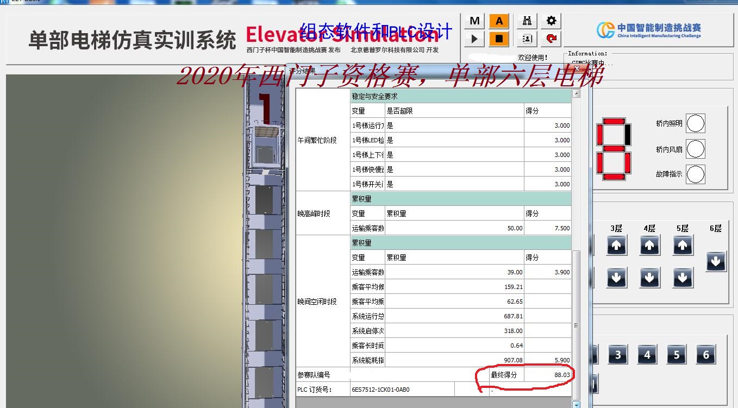Select automatic mode A button

tap(499, 21)
